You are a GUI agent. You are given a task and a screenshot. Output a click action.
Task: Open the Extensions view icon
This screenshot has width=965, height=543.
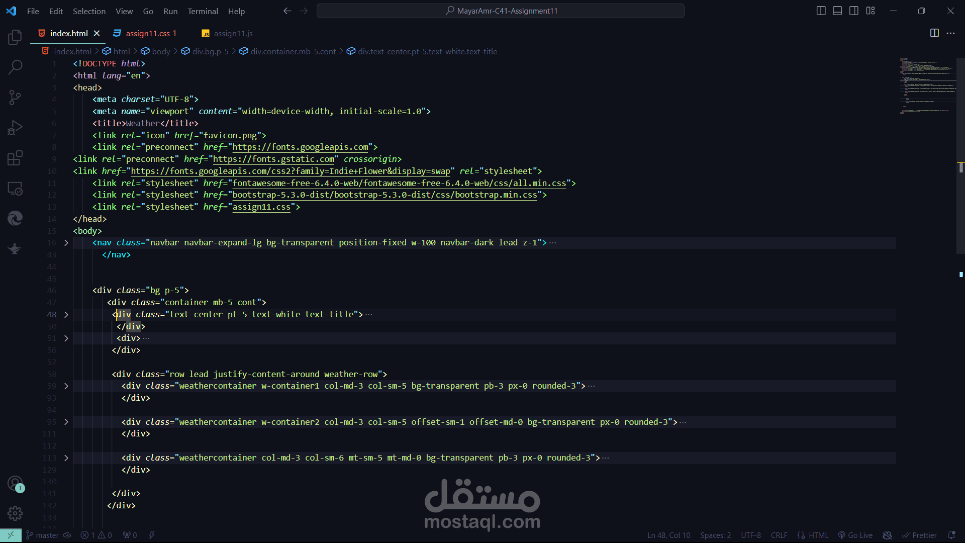[15, 158]
